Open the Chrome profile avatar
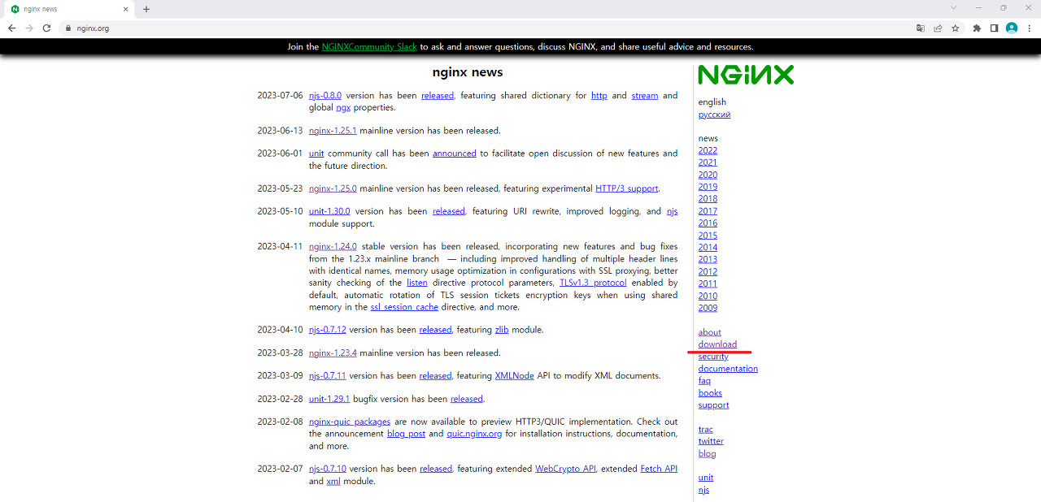Image resolution: width=1041 pixels, height=502 pixels. [1011, 27]
